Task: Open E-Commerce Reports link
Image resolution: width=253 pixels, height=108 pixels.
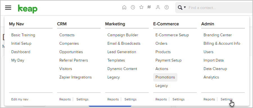Action: coord(161,99)
